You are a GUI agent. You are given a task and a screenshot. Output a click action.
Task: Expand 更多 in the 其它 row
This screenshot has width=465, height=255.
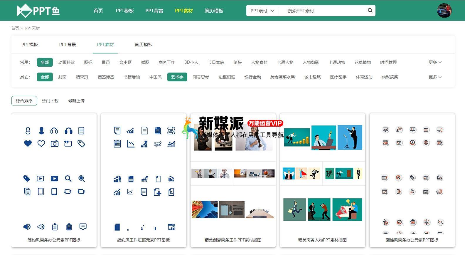pyautogui.click(x=435, y=77)
